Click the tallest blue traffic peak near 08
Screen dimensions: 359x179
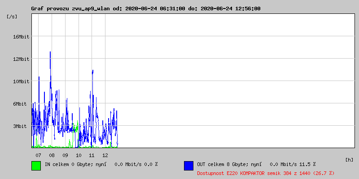tap(50, 53)
